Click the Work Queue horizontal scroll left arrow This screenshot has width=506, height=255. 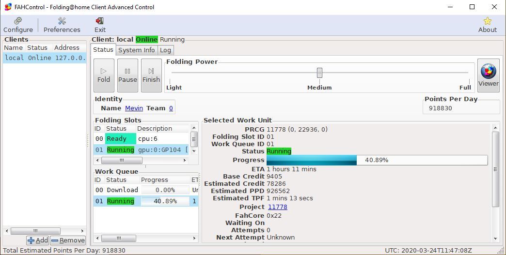pos(98,238)
